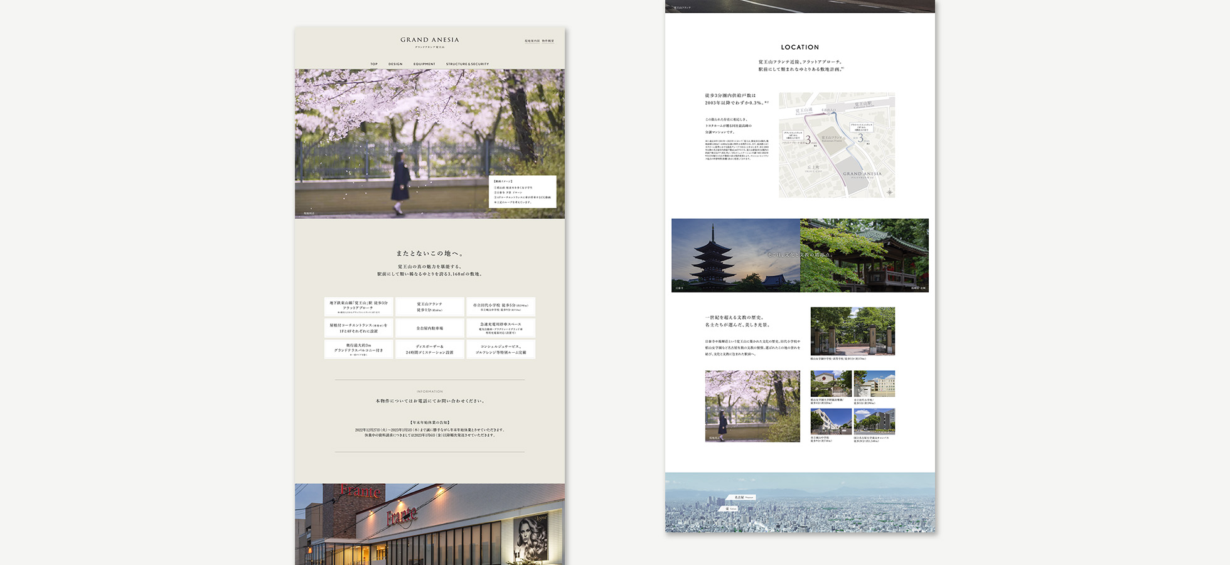This screenshot has width=1230, height=565.
Task: Click the INFORMATION section heading
Action: tap(430, 392)
